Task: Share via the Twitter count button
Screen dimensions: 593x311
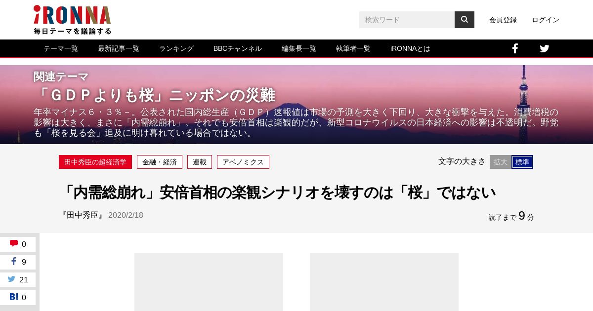Action: coord(18,279)
